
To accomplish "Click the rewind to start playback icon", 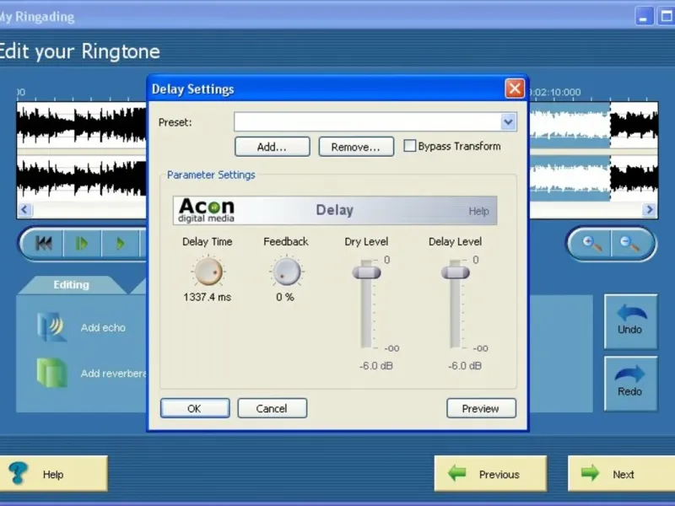I will 44,244.
